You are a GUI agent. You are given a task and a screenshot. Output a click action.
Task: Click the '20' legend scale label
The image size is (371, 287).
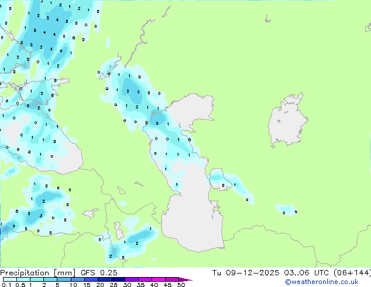(x=100, y=285)
